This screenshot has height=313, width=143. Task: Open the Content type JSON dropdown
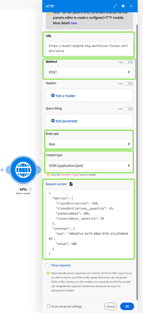click(x=89, y=165)
